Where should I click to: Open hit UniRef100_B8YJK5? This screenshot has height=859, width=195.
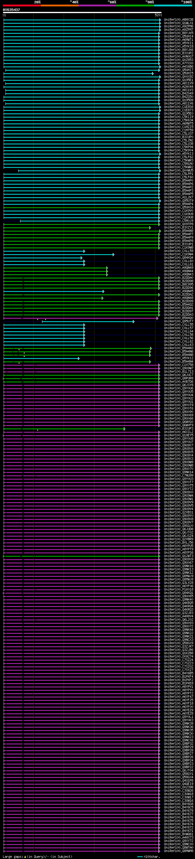178,33
